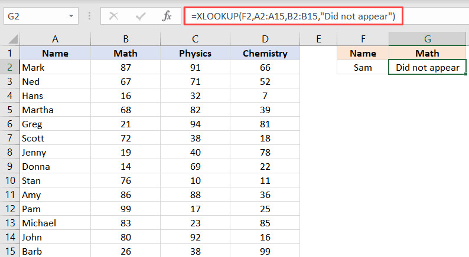The image size is (469, 257).
Task: Select column A header
Action: (x=55, y=39)
